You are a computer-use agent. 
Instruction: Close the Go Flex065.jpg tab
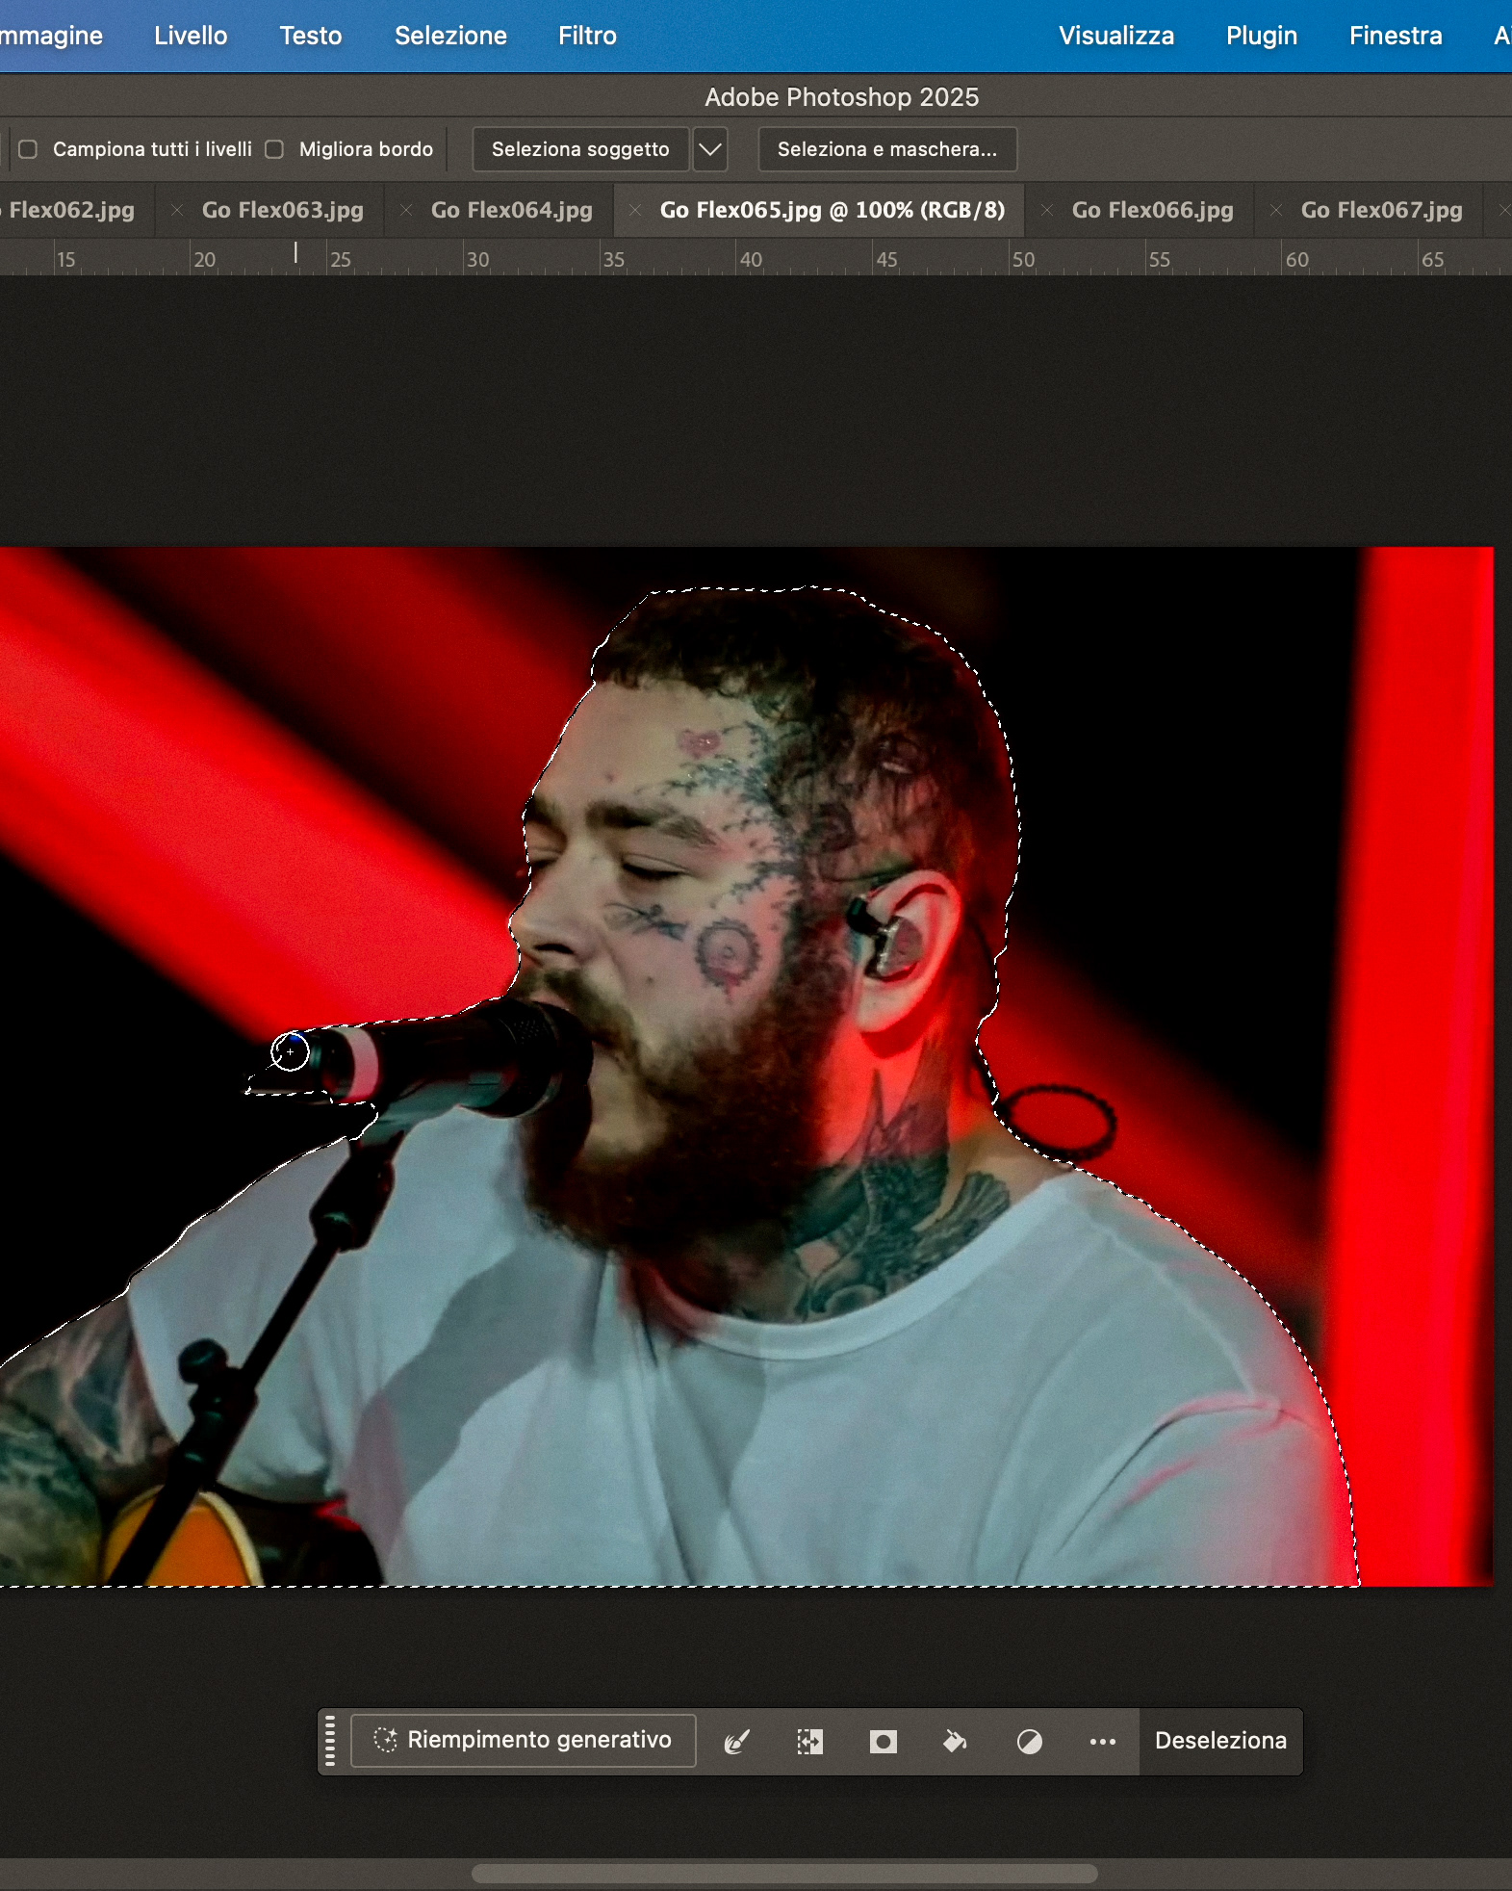pyautogui.click(x=634, y=210)
